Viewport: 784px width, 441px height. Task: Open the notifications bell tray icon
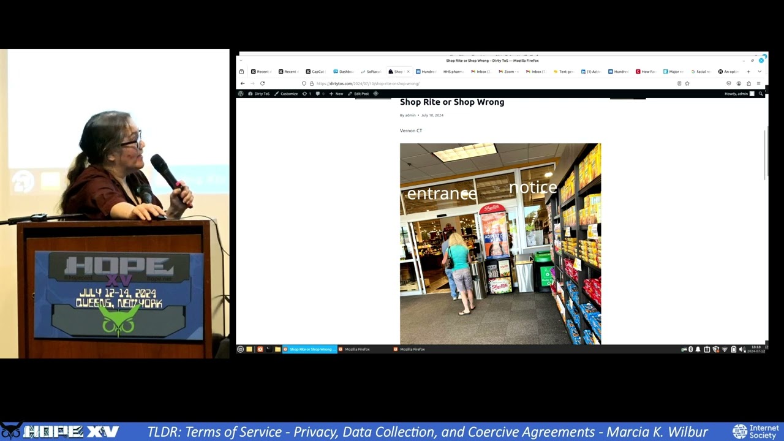click(x=698, y=349)
